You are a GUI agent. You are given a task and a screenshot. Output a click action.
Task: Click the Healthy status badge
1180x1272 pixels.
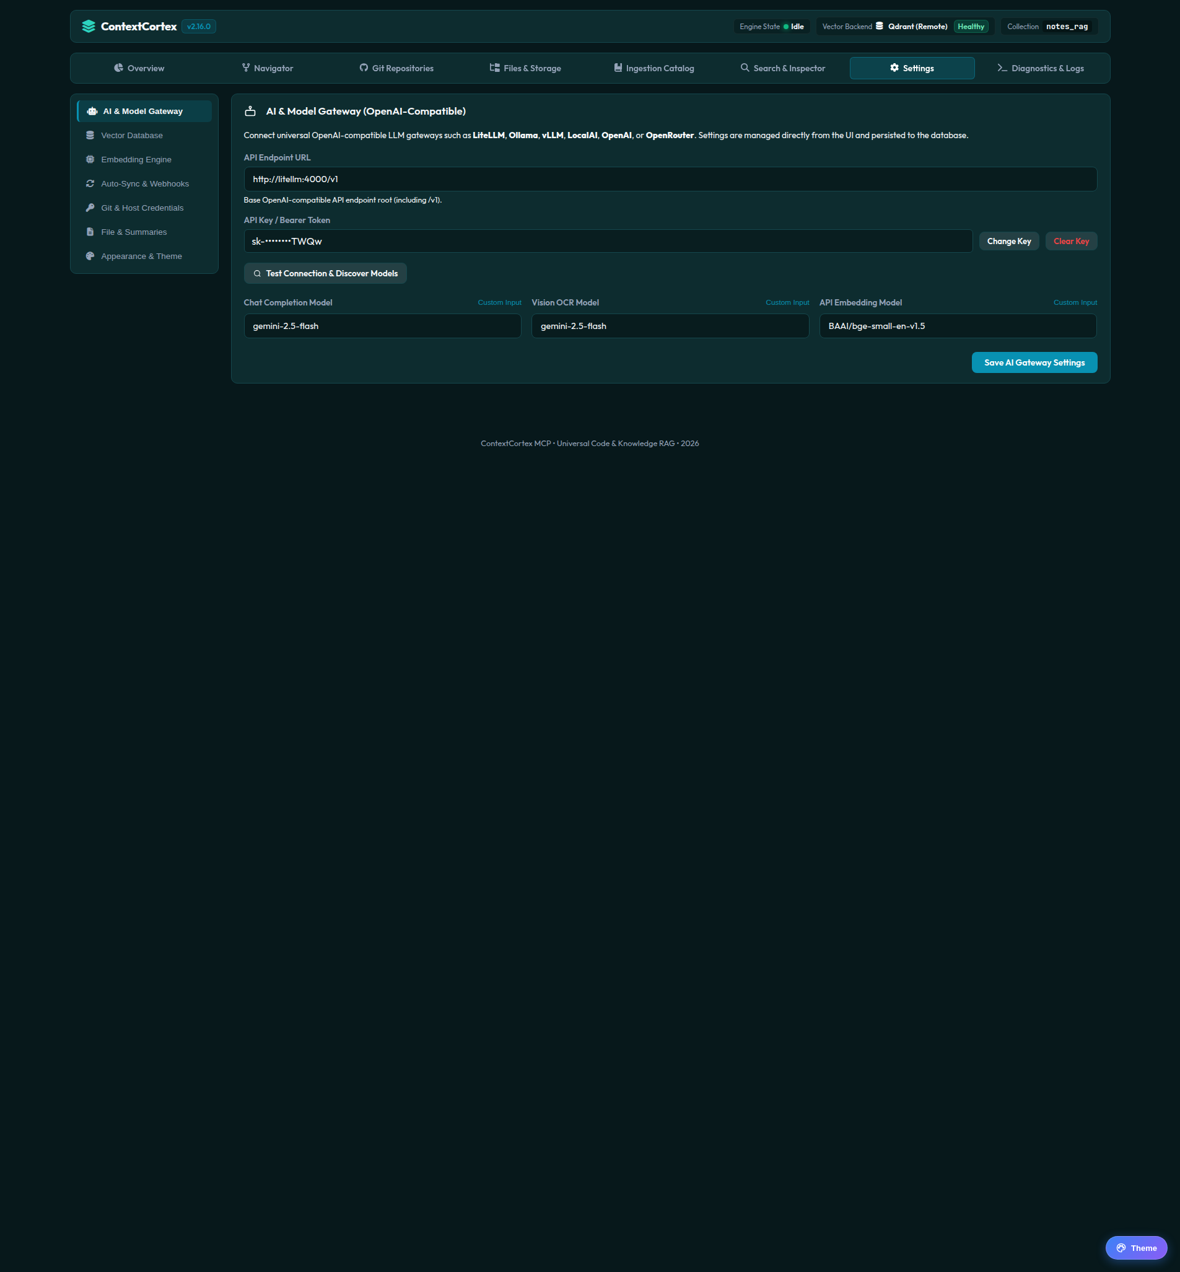coord(971,26)
